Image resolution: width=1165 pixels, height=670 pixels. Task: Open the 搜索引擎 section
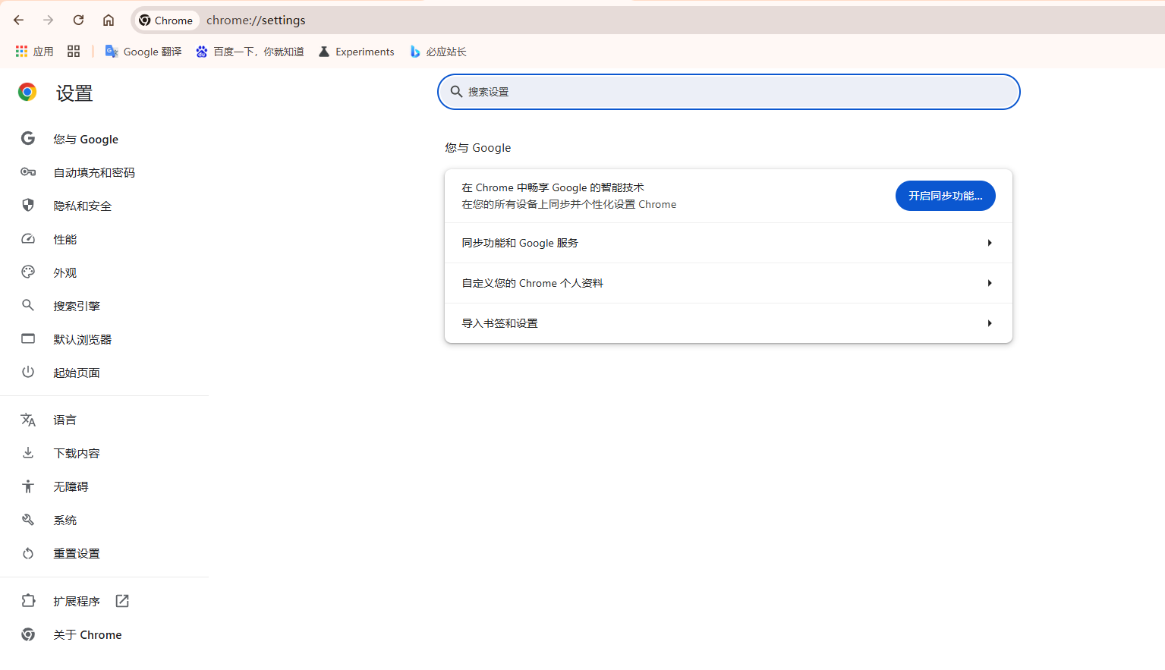77,307
